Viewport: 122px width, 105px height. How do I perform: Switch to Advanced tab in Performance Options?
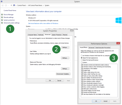91,48
